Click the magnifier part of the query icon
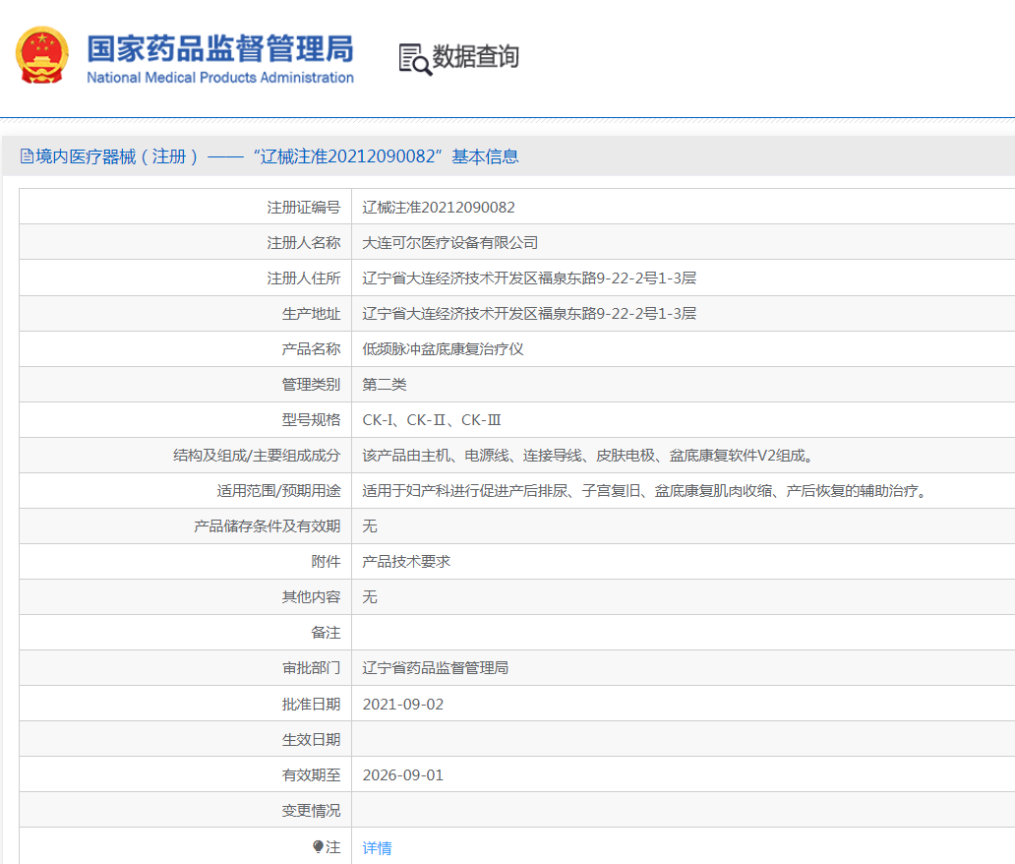The image size is (1015, 864). (421, 67)
